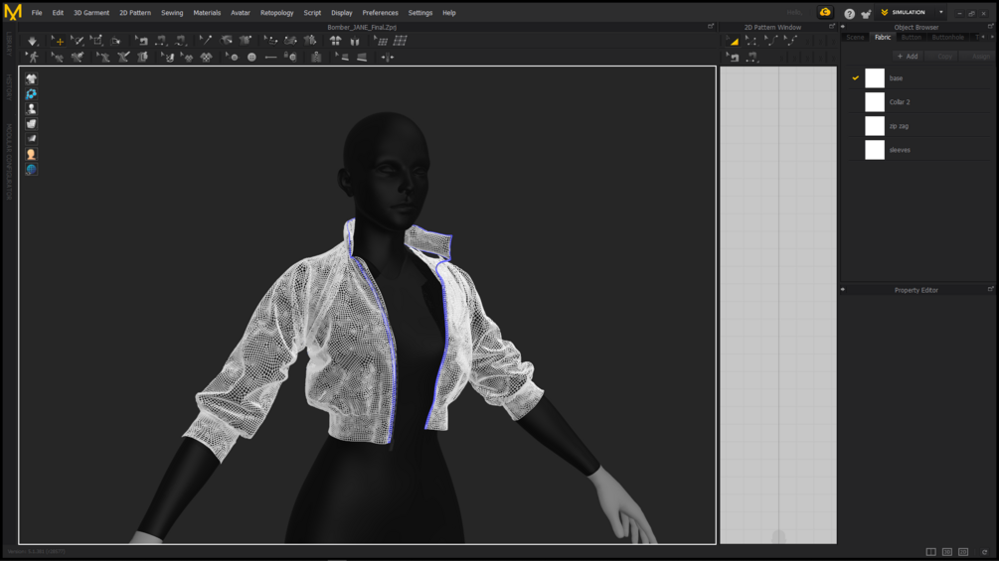
Task: Click the yellow cloud account icon
Action: pos(825,13)
